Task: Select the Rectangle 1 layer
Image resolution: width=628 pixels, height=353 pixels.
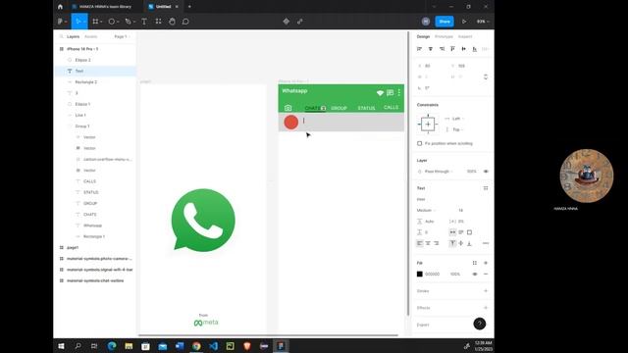Action: click(95, 236)
